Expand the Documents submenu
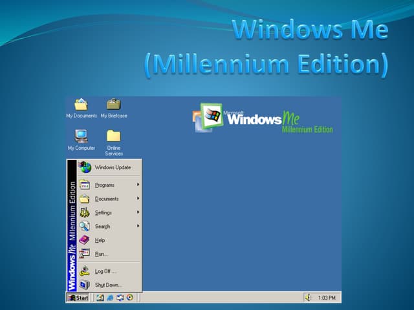Screen dimensions: 414x310 point(108,199)
